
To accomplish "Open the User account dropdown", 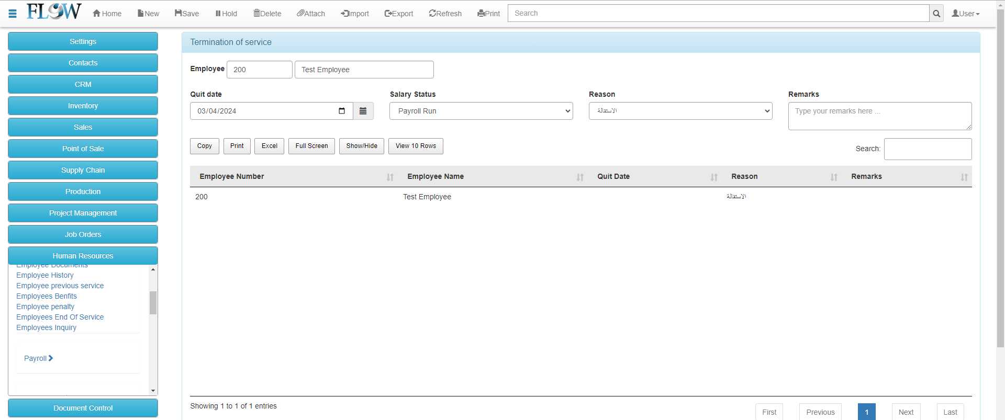I will pyautogui.click(x=965, y=14).
